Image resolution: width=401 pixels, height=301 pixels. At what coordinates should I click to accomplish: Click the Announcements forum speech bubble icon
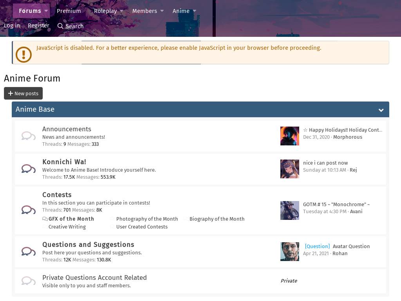(x=28, y=136)
